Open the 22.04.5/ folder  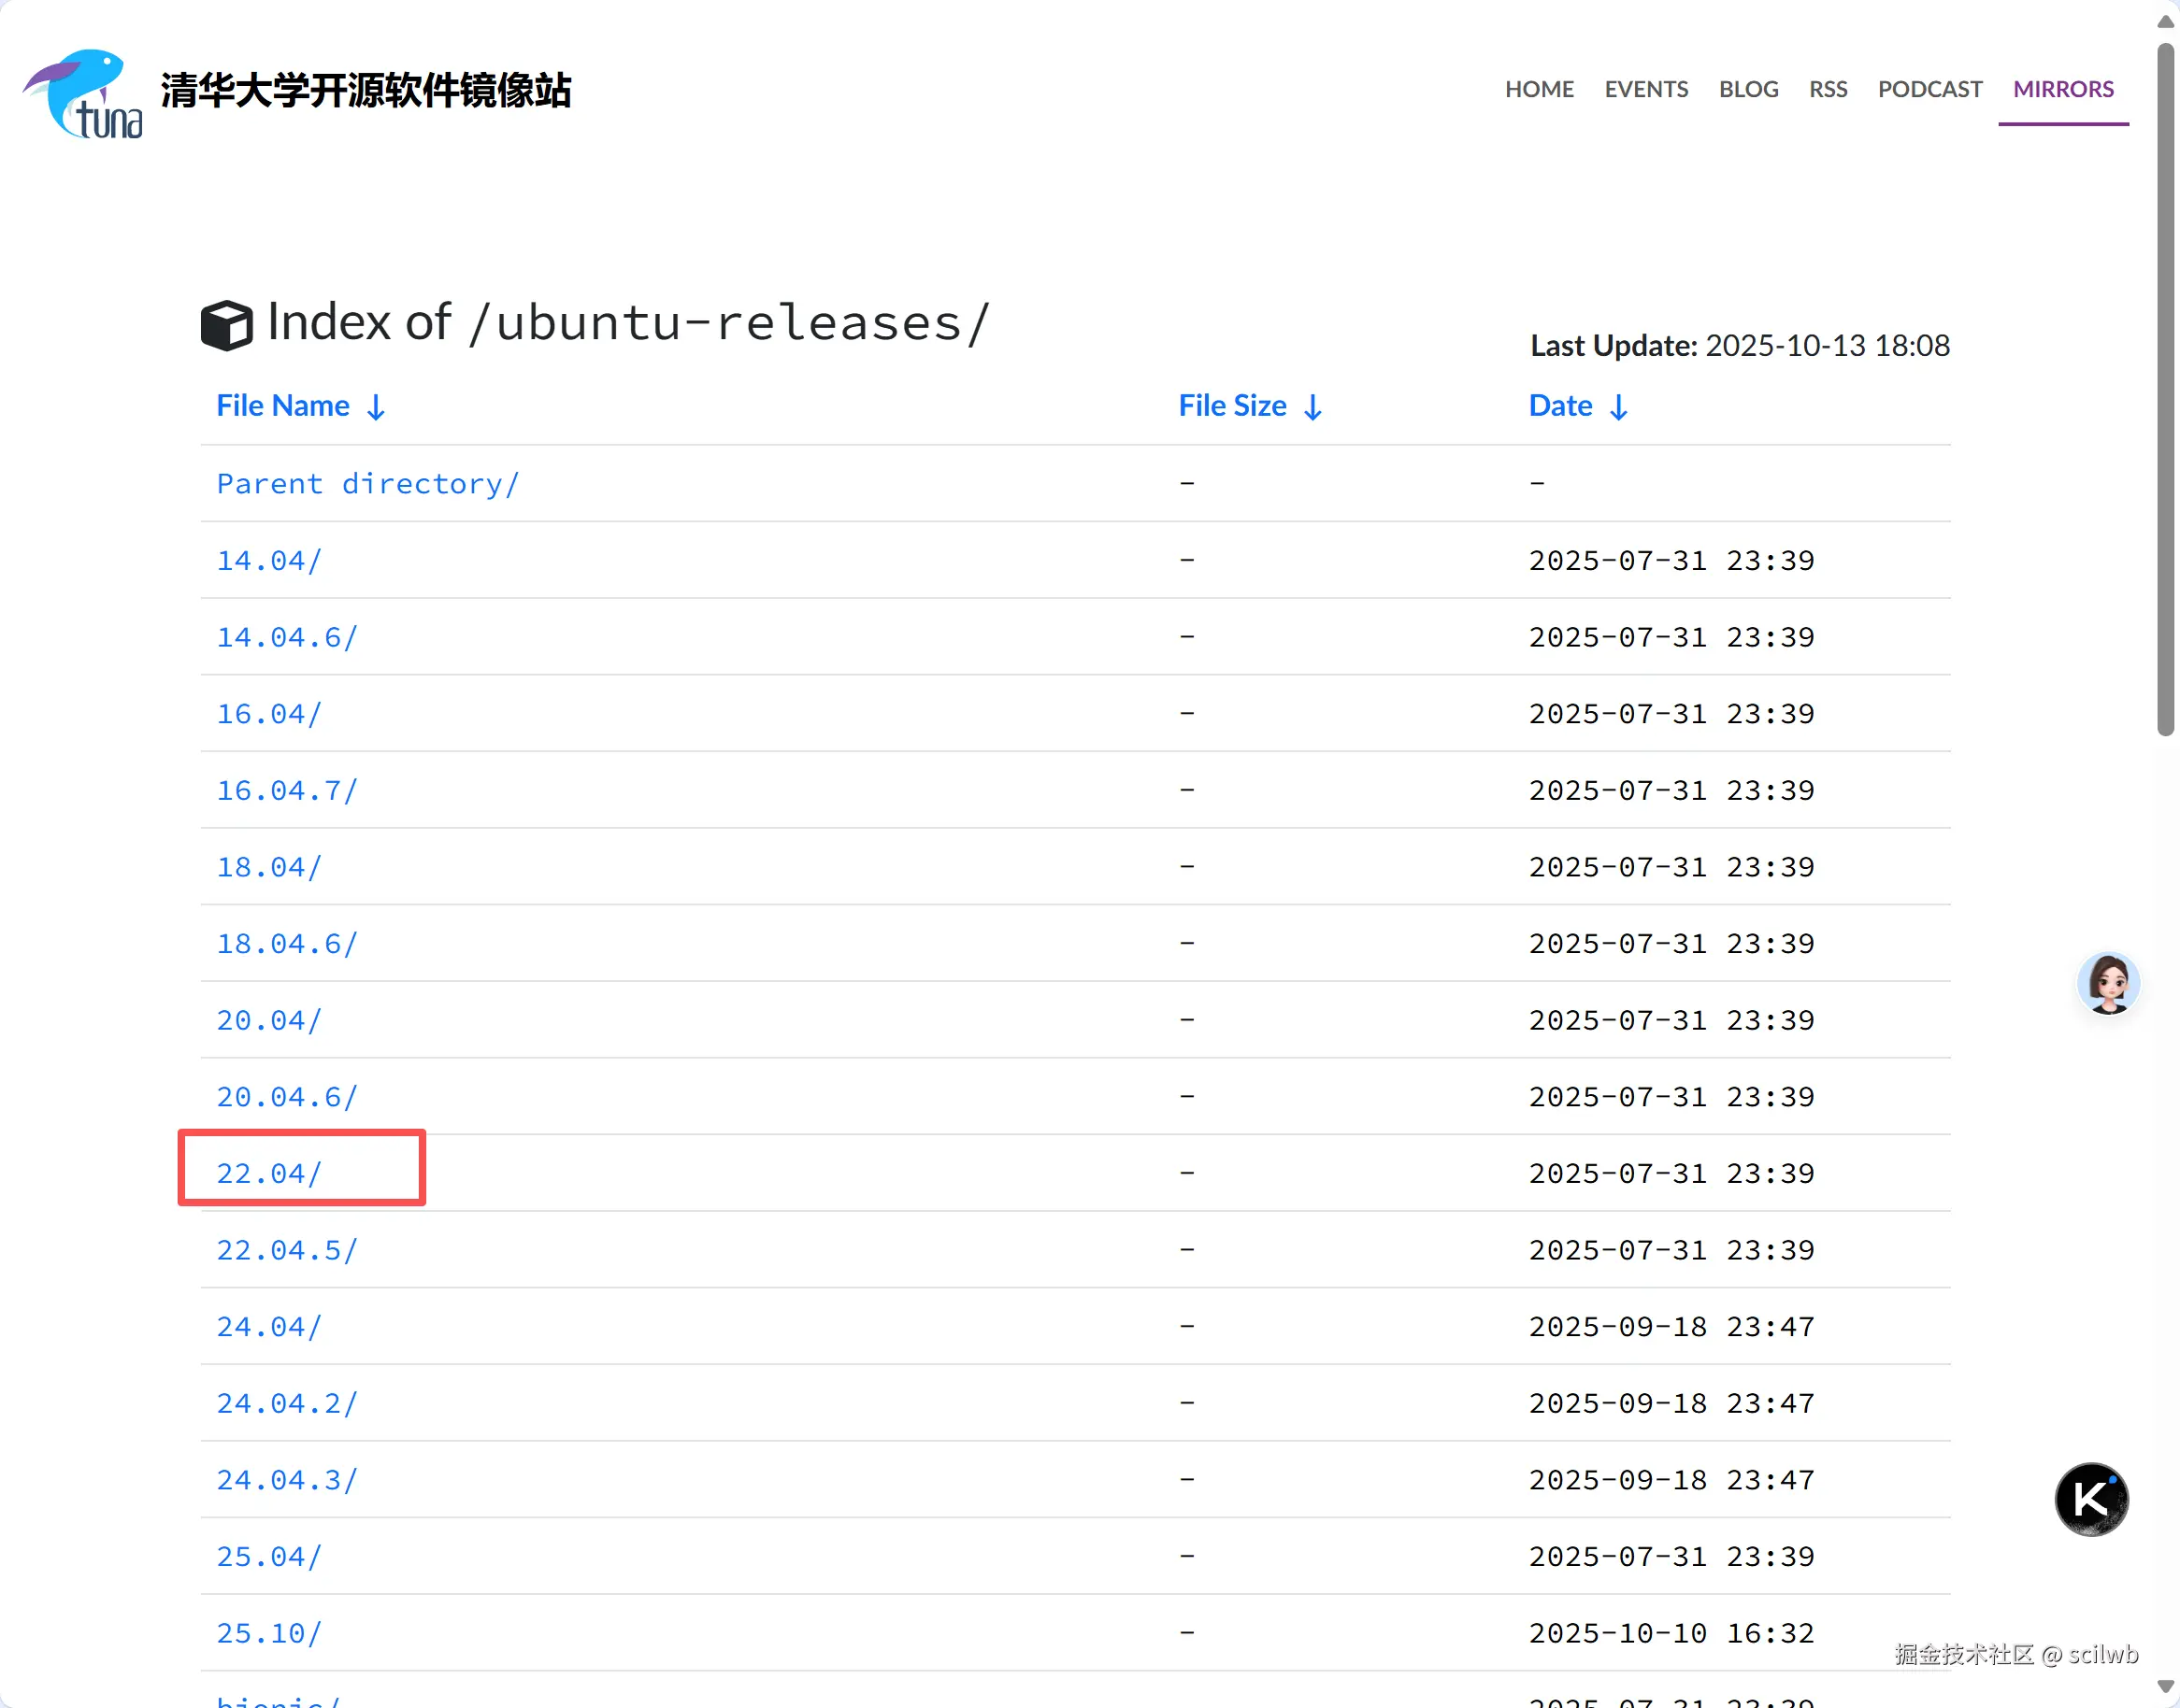[x=287, y=1250]
